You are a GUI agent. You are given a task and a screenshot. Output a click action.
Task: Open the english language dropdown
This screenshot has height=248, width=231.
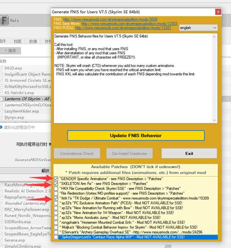(198, 28)
